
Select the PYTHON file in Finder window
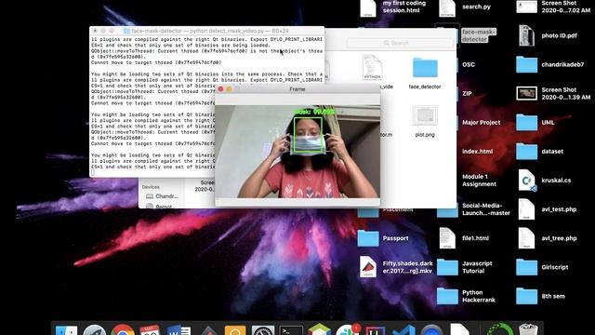point(372,67)
